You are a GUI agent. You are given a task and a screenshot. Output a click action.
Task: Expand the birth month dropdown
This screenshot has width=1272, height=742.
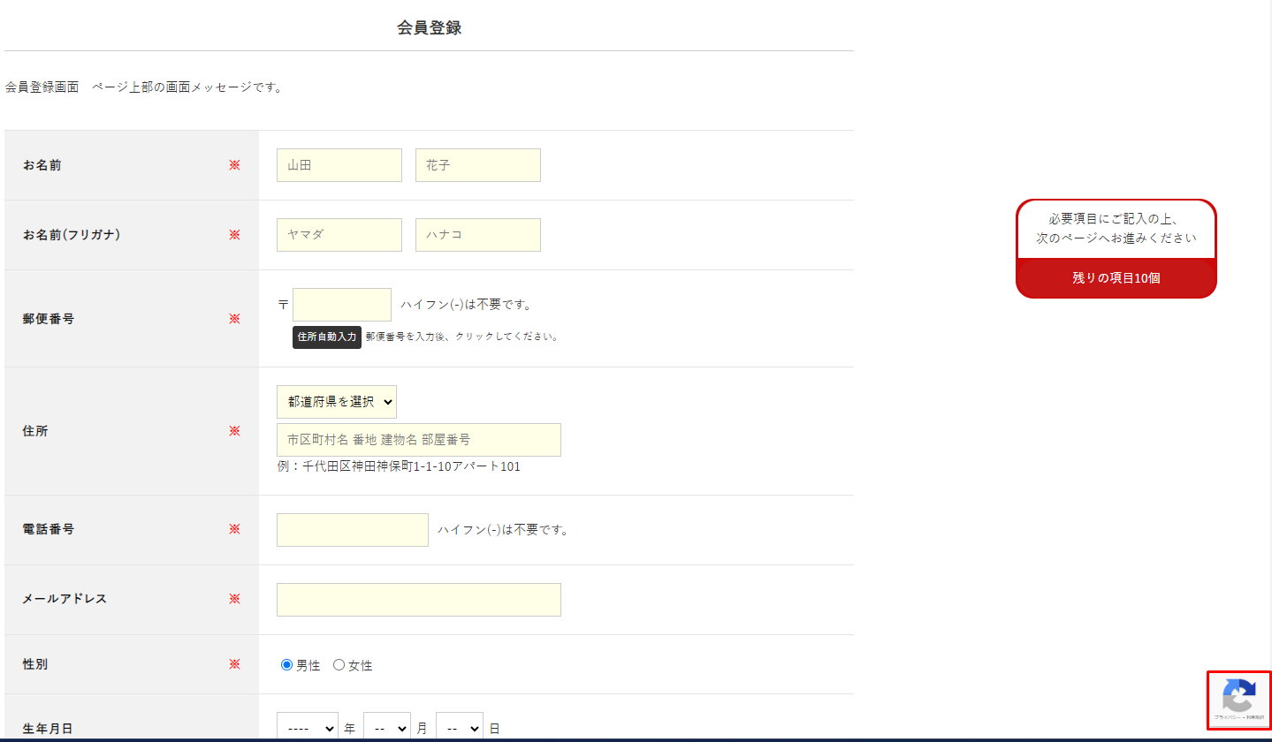click(386, 728)
